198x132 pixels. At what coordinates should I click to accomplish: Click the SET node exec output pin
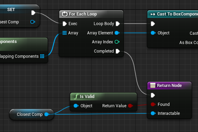tap(33, 13)
